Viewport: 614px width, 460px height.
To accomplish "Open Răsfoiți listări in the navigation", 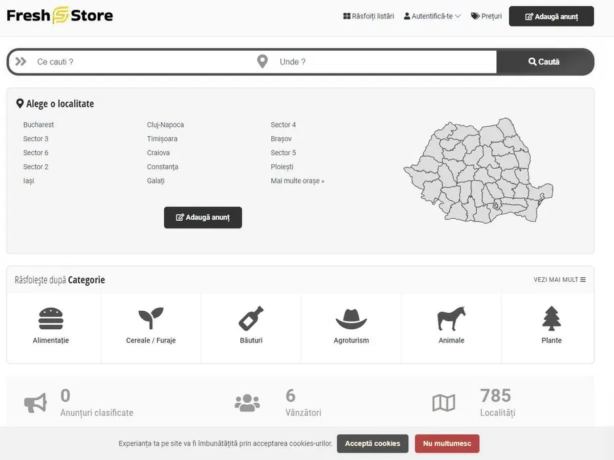I will coord(368,16).
